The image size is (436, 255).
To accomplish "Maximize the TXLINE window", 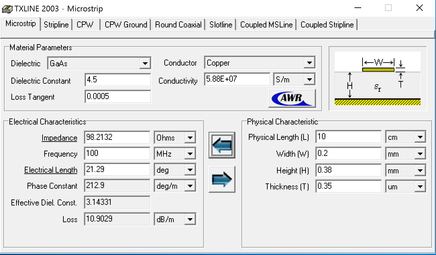I will 388,8.
